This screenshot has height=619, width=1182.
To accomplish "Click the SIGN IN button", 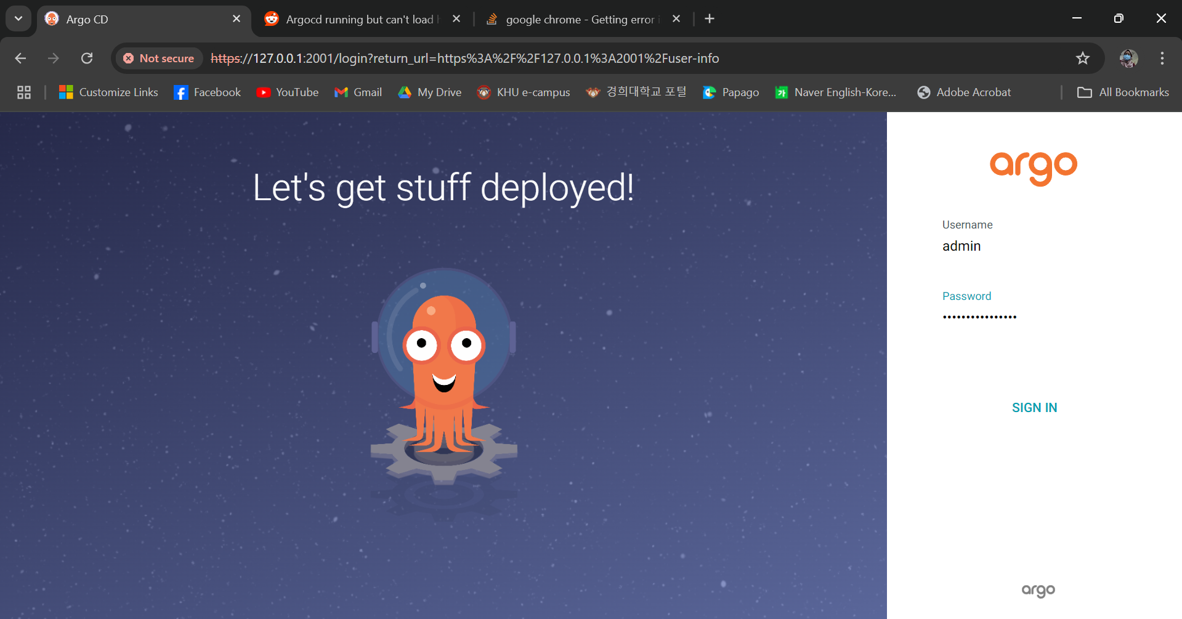I will pyautogui.click(x=1034, y=408).
